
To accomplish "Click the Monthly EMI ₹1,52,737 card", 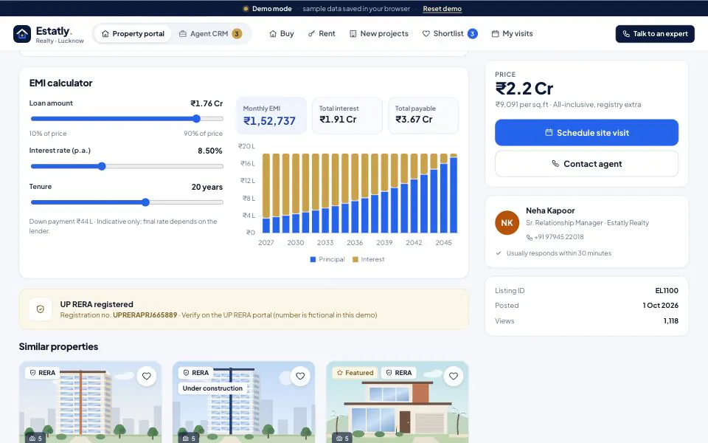I will coord(271,115).
